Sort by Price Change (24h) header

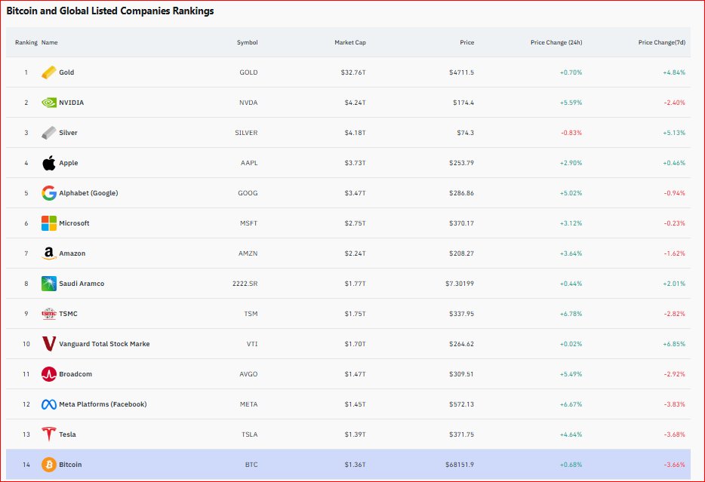point(556,42)
